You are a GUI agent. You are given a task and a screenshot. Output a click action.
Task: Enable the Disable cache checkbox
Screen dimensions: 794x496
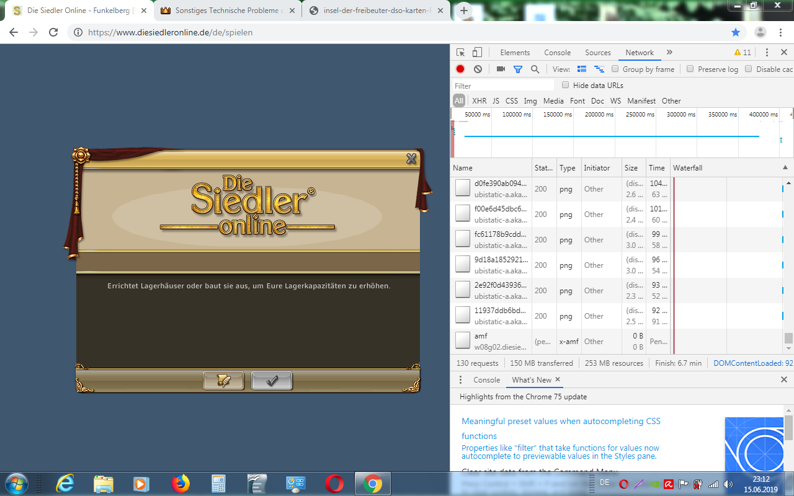(748, 69)
